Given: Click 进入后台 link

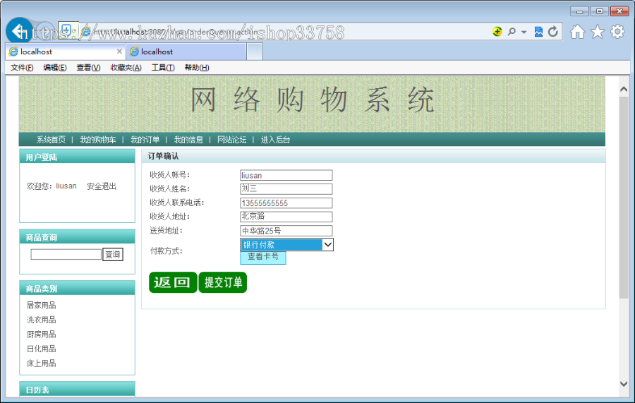Looking at the screenshot, I should (x=275, y=140).
